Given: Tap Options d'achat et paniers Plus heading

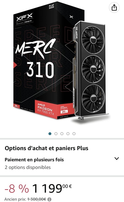Looking at the screenshot, I should point(46,148).
